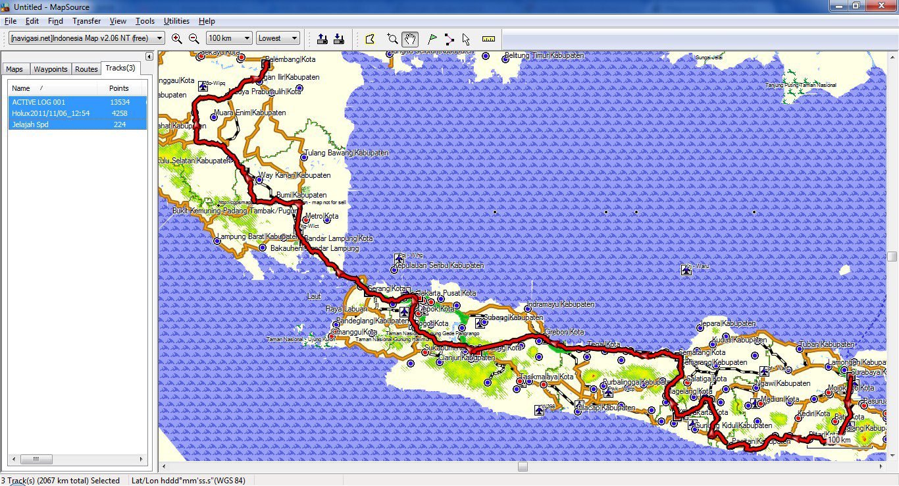Select the Zoom tool in toolbar

coord(393,39)
